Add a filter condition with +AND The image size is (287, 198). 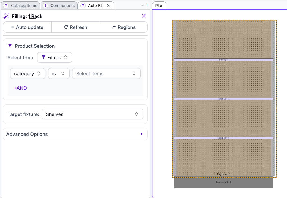click(20, 88)
